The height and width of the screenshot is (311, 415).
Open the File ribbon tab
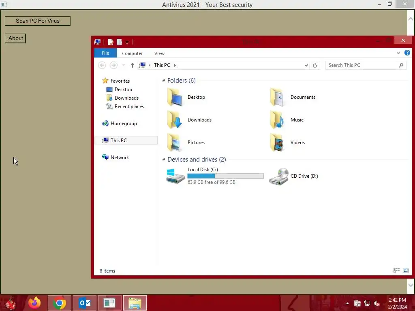pyautogui.click(x=105, y=53)
